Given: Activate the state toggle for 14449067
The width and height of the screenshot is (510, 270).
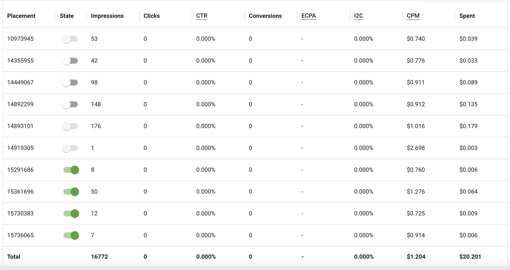Looking at the screenshot, I should [x=70, y=82].
